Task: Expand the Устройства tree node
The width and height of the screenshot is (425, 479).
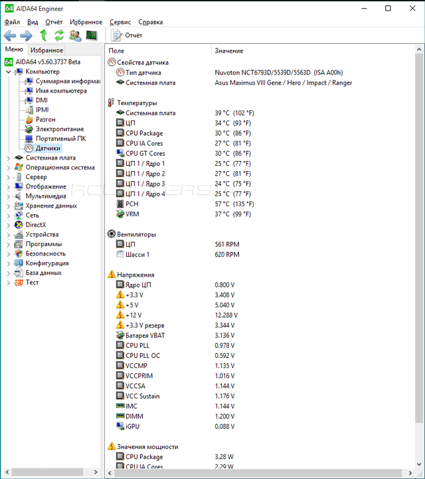Action: point(9,235)
